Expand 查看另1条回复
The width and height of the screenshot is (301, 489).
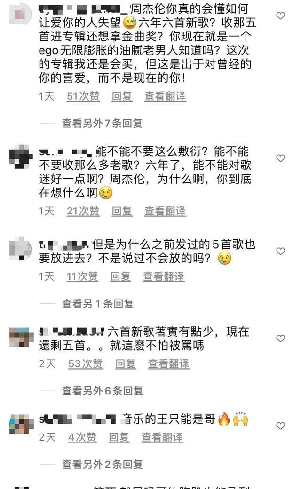pyautogui.click(x=98, y=303)
